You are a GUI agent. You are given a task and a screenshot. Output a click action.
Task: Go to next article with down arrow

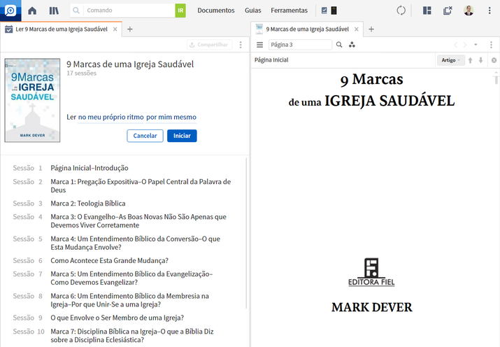[x=481, y=60]
